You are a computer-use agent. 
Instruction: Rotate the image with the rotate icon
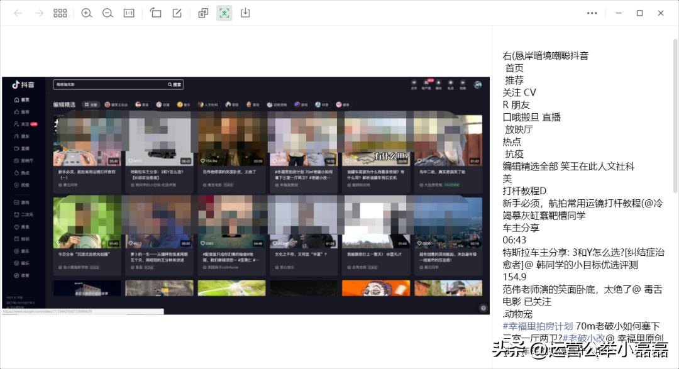tap(155, 13)
